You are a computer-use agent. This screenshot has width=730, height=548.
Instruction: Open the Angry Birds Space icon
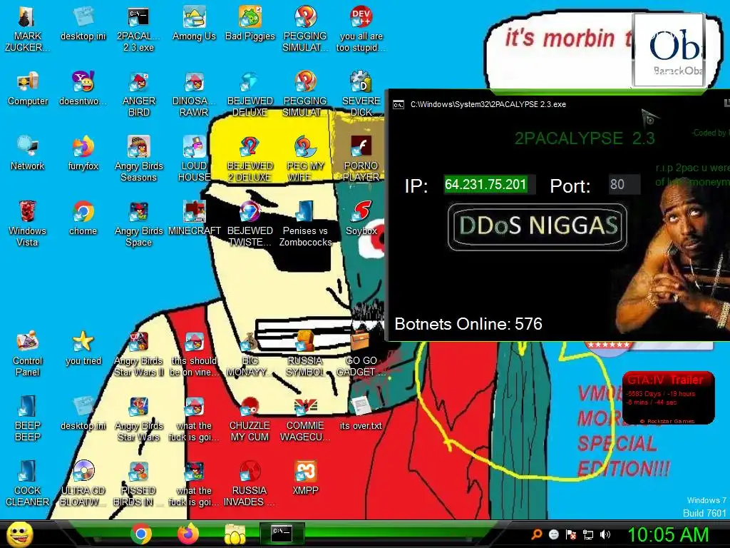[138, 223]
